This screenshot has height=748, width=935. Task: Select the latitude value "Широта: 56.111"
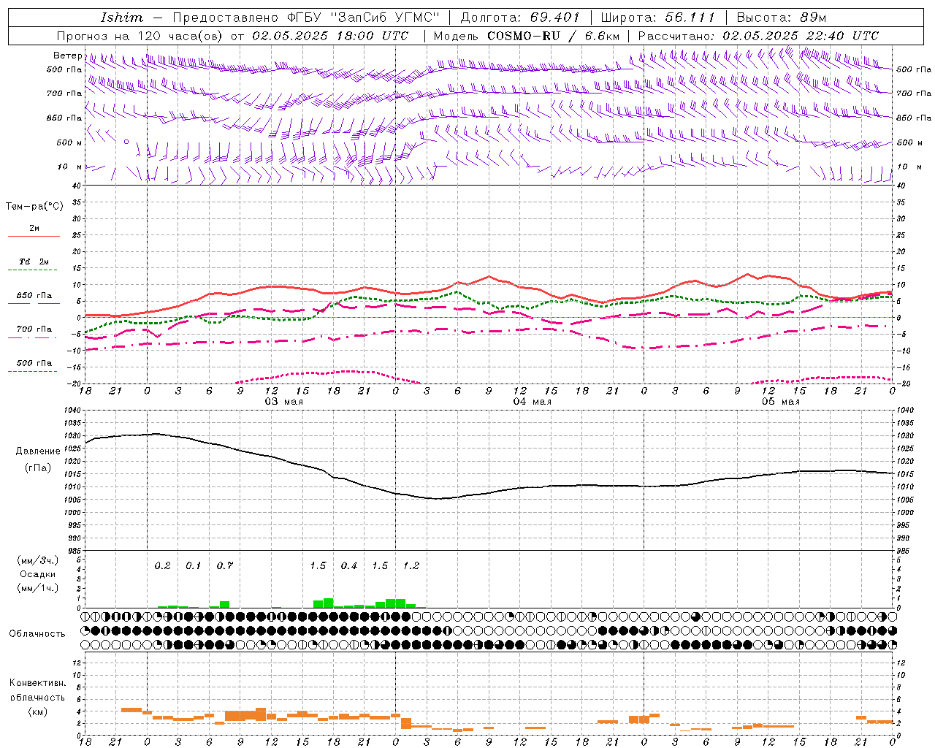(x=657, y=18)
